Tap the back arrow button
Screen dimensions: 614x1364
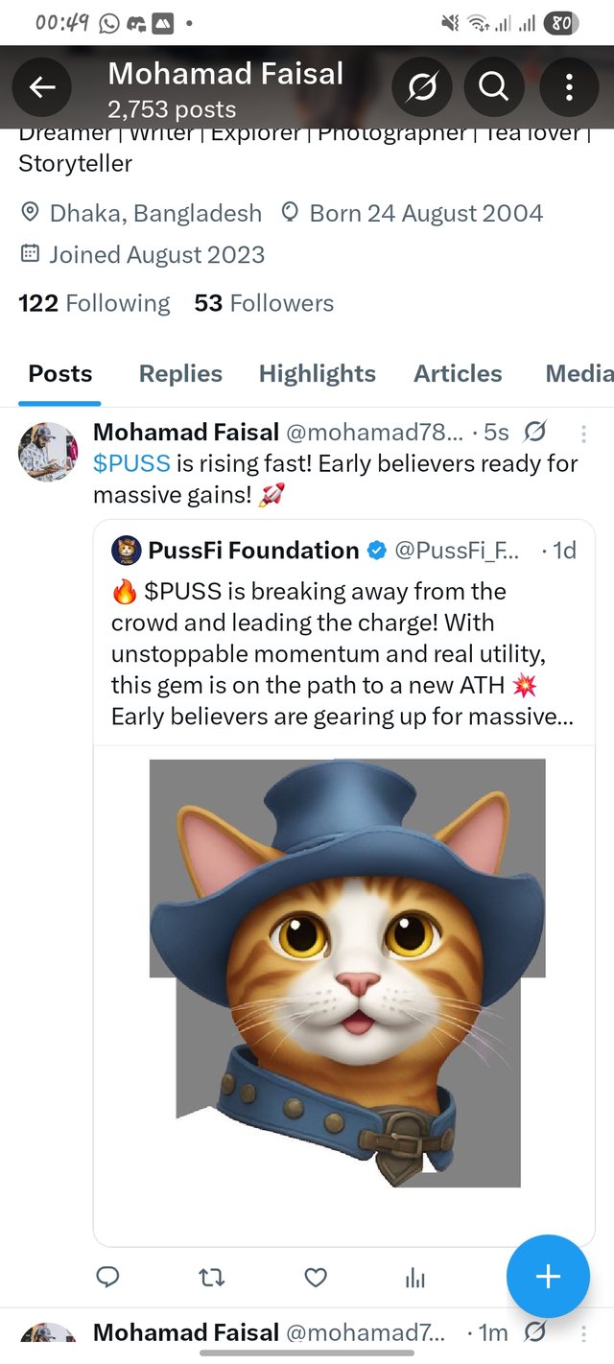point(41,88)
